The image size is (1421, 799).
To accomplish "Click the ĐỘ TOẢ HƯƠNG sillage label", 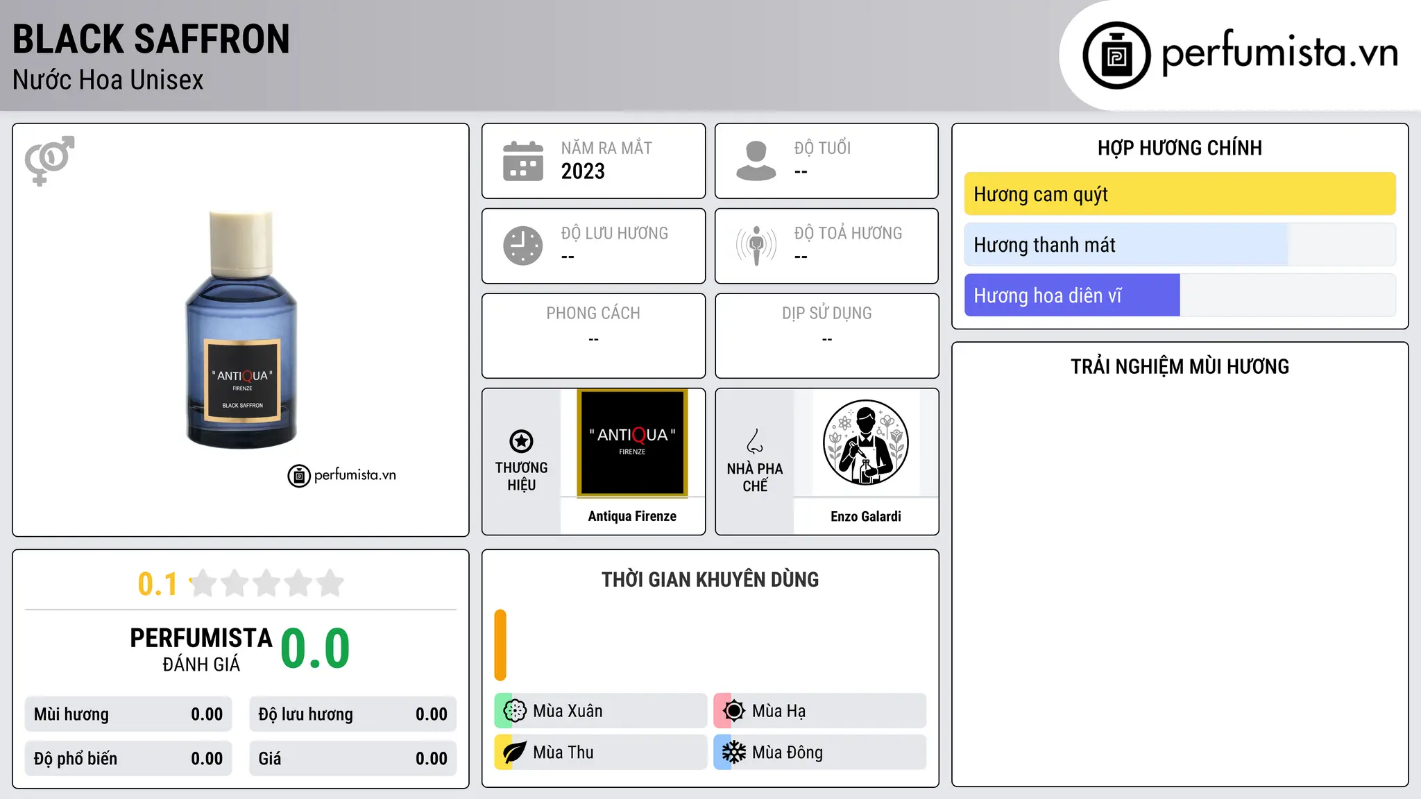I will (x=848, y=233).
